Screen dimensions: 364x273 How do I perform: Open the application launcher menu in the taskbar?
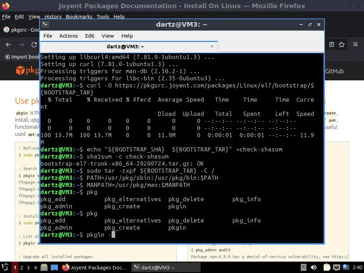point(5,267)
